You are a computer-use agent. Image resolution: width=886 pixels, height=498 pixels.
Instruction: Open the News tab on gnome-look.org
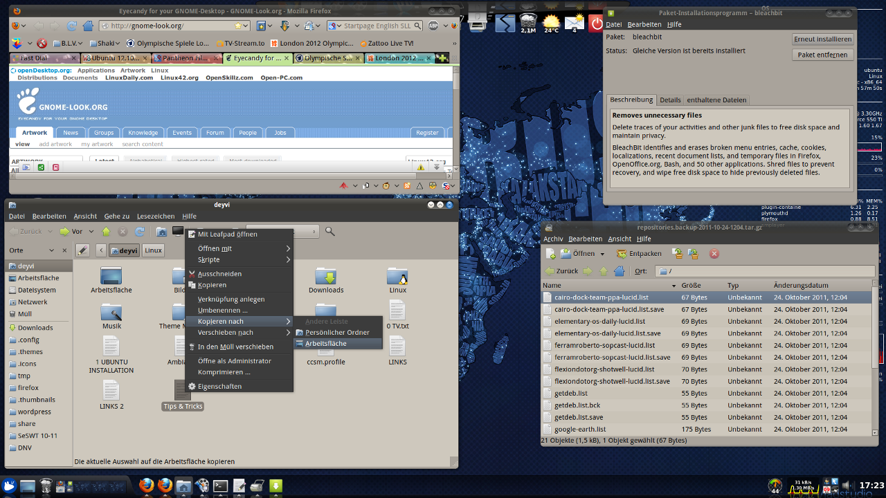pos(71,132)
